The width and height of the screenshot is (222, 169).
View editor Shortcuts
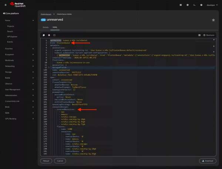pos(209,35)
